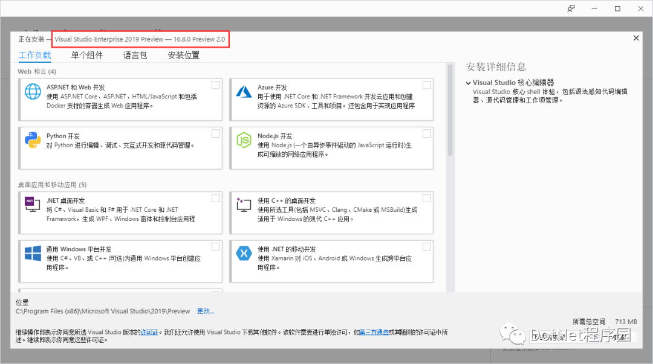Click the Web 和云 (4) category heading
This screenshot has width=653, height=364.
37,72
